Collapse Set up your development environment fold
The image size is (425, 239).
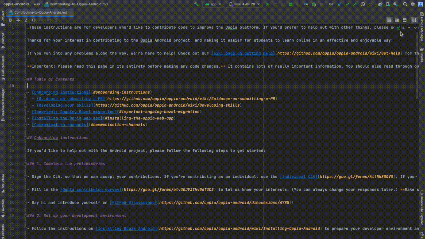[25, 216]
